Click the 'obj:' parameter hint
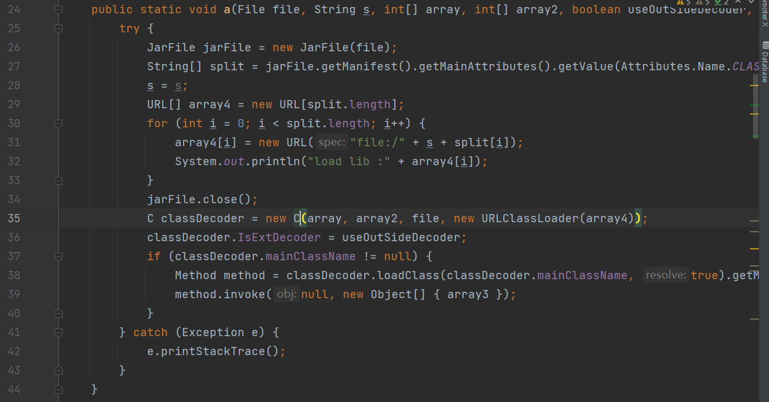 pos(286,294)
